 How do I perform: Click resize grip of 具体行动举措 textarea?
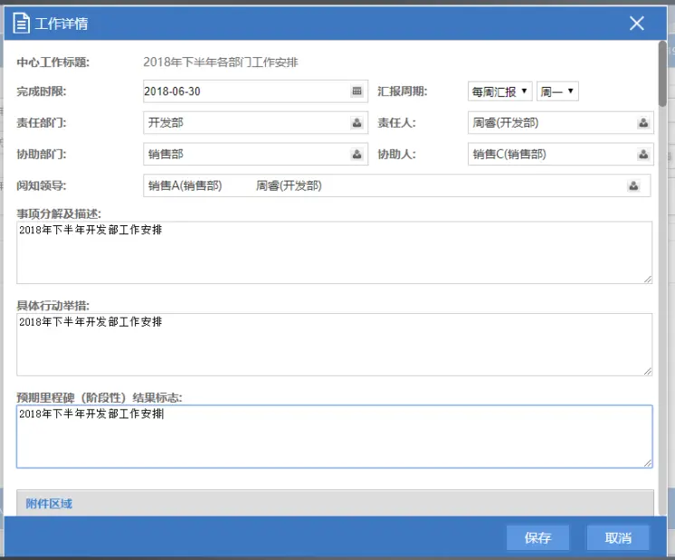click(x=648, y=371)
